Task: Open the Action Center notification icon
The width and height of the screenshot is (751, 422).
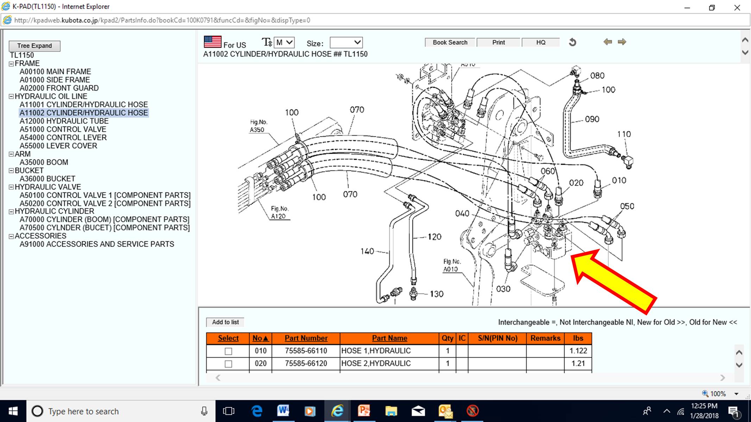Action: (x=734, y=411)
